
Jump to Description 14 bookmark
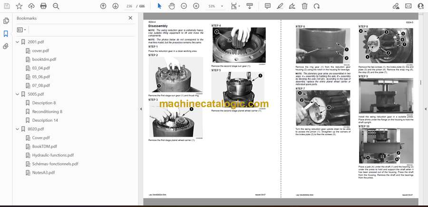(x=45, y=120)
